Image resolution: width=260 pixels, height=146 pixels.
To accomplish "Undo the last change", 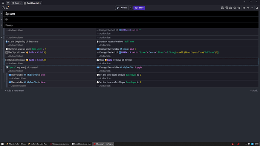I will tap(248, 8).
